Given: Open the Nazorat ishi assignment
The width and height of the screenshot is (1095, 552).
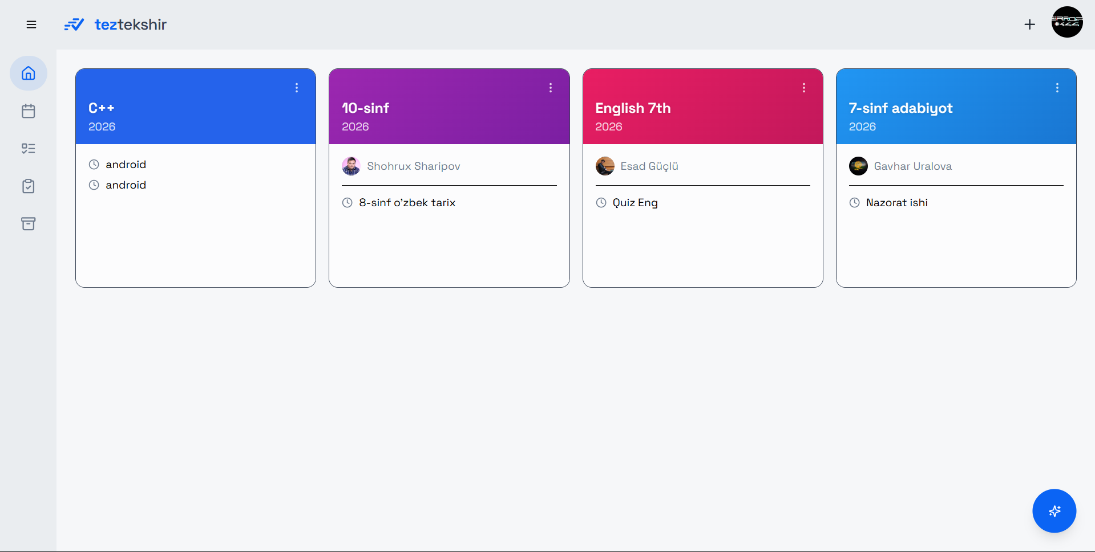Looking at the screenshot, I should [896, 203].
